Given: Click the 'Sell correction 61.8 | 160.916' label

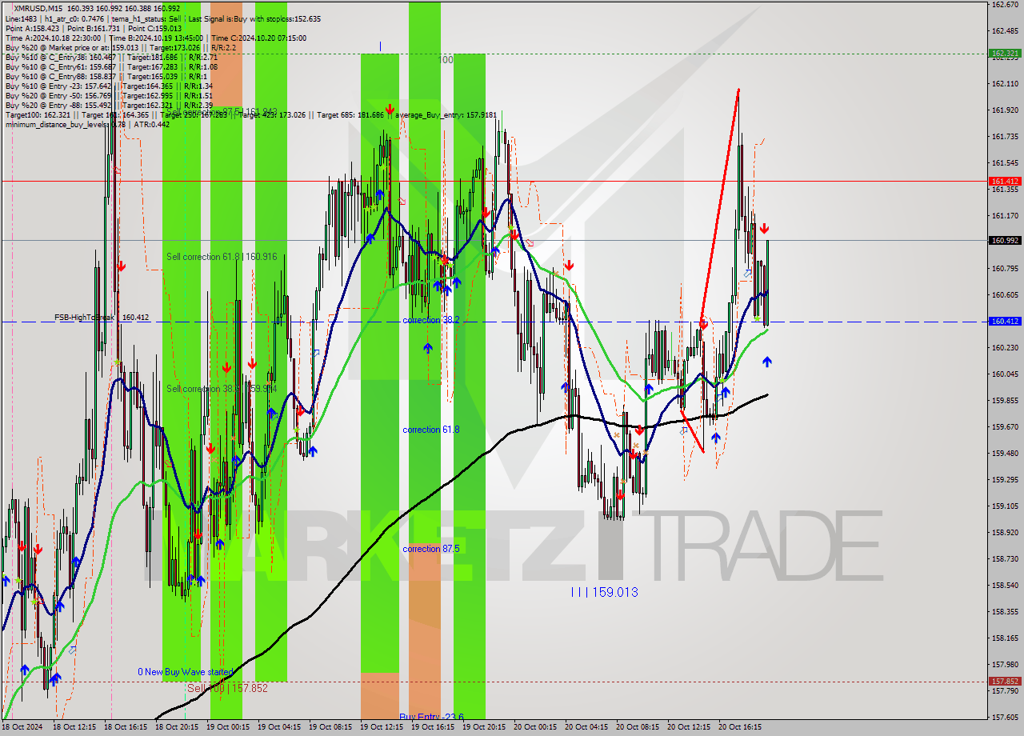Looking at the screenshot, I should coord(222,257).
